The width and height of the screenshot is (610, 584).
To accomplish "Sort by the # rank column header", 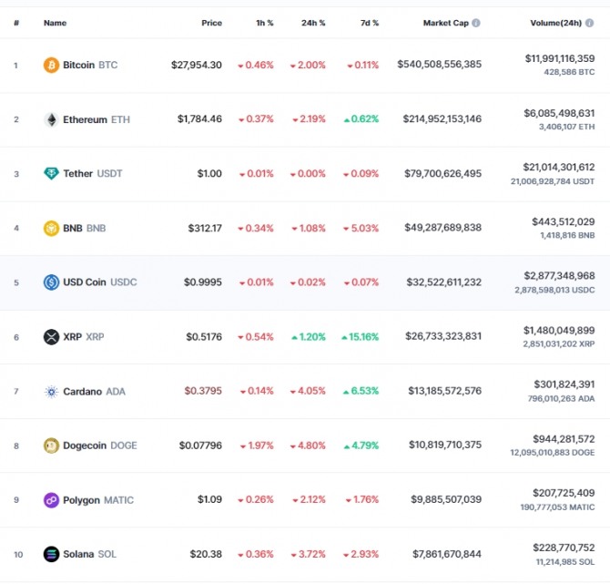I will point(16,23).
